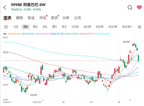Open the 公司 company tab
Screen dimensions: 144x106
click(77, 18)
